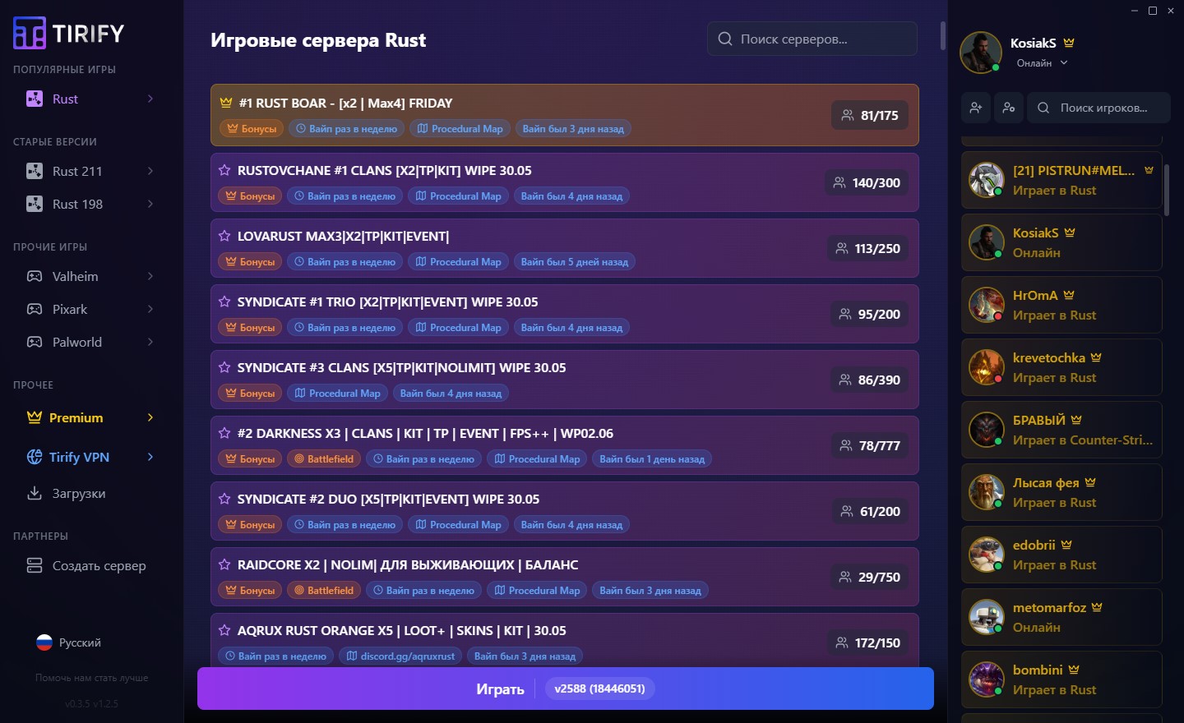Open the Premium menu item

[90, 417]
